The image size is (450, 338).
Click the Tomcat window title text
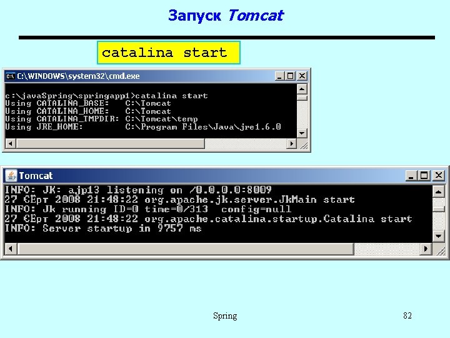36,176
